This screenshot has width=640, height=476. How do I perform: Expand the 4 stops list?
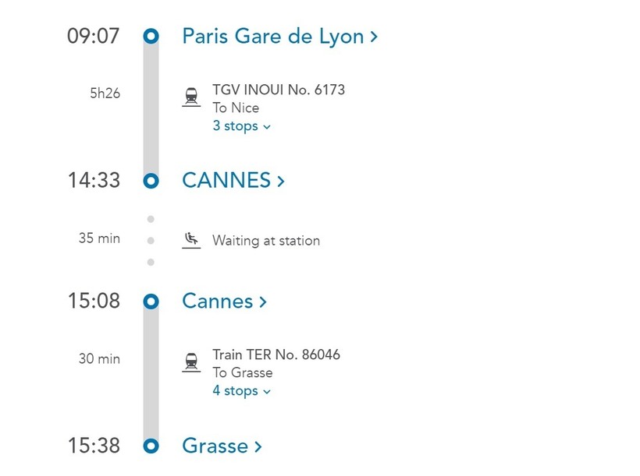[x=241, y=391]
